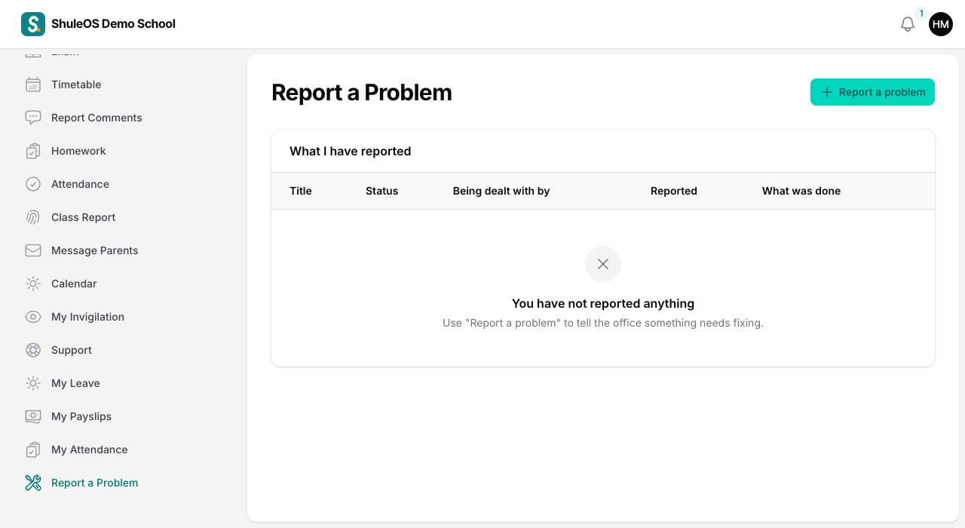965x528 pixels.
Task: Click the Calendar sun icon
Action: click(33, 284)
